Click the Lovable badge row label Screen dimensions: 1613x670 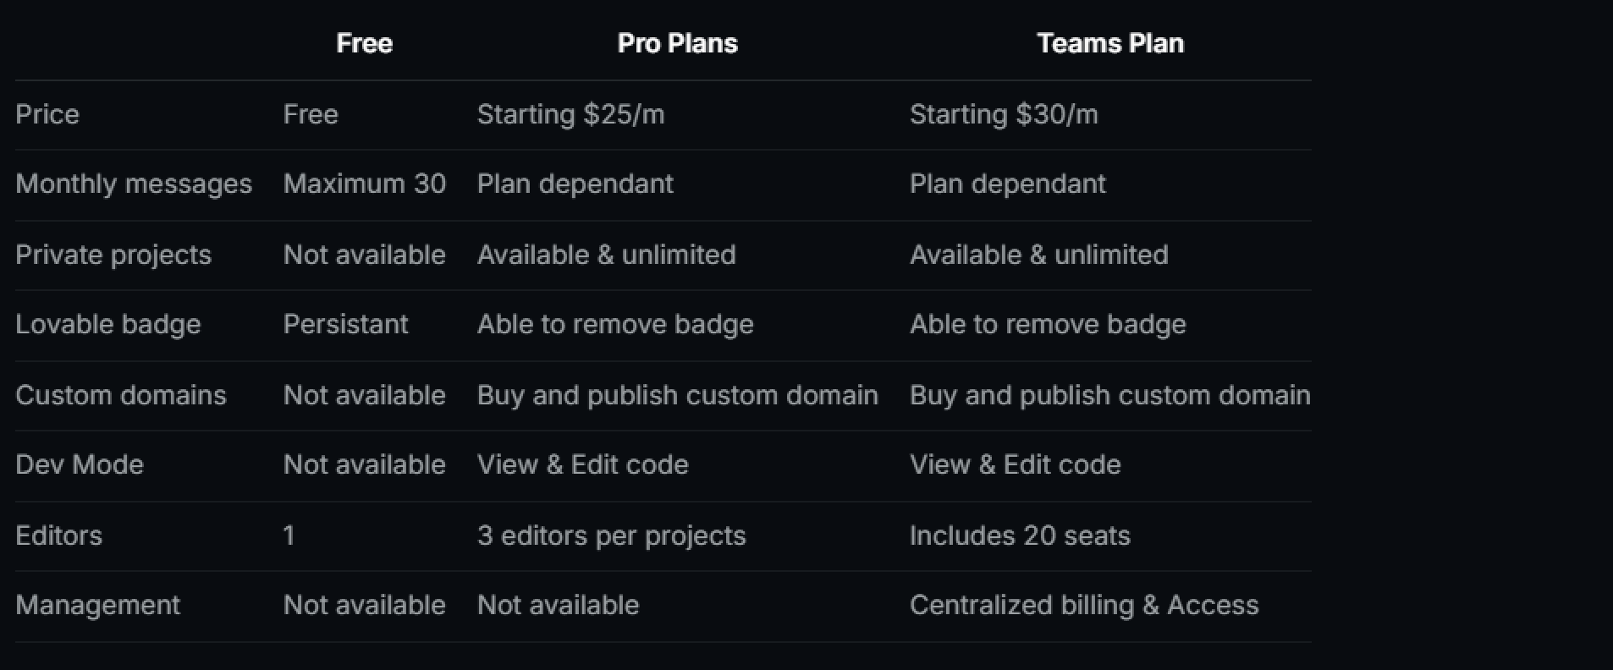coord(108,325)
